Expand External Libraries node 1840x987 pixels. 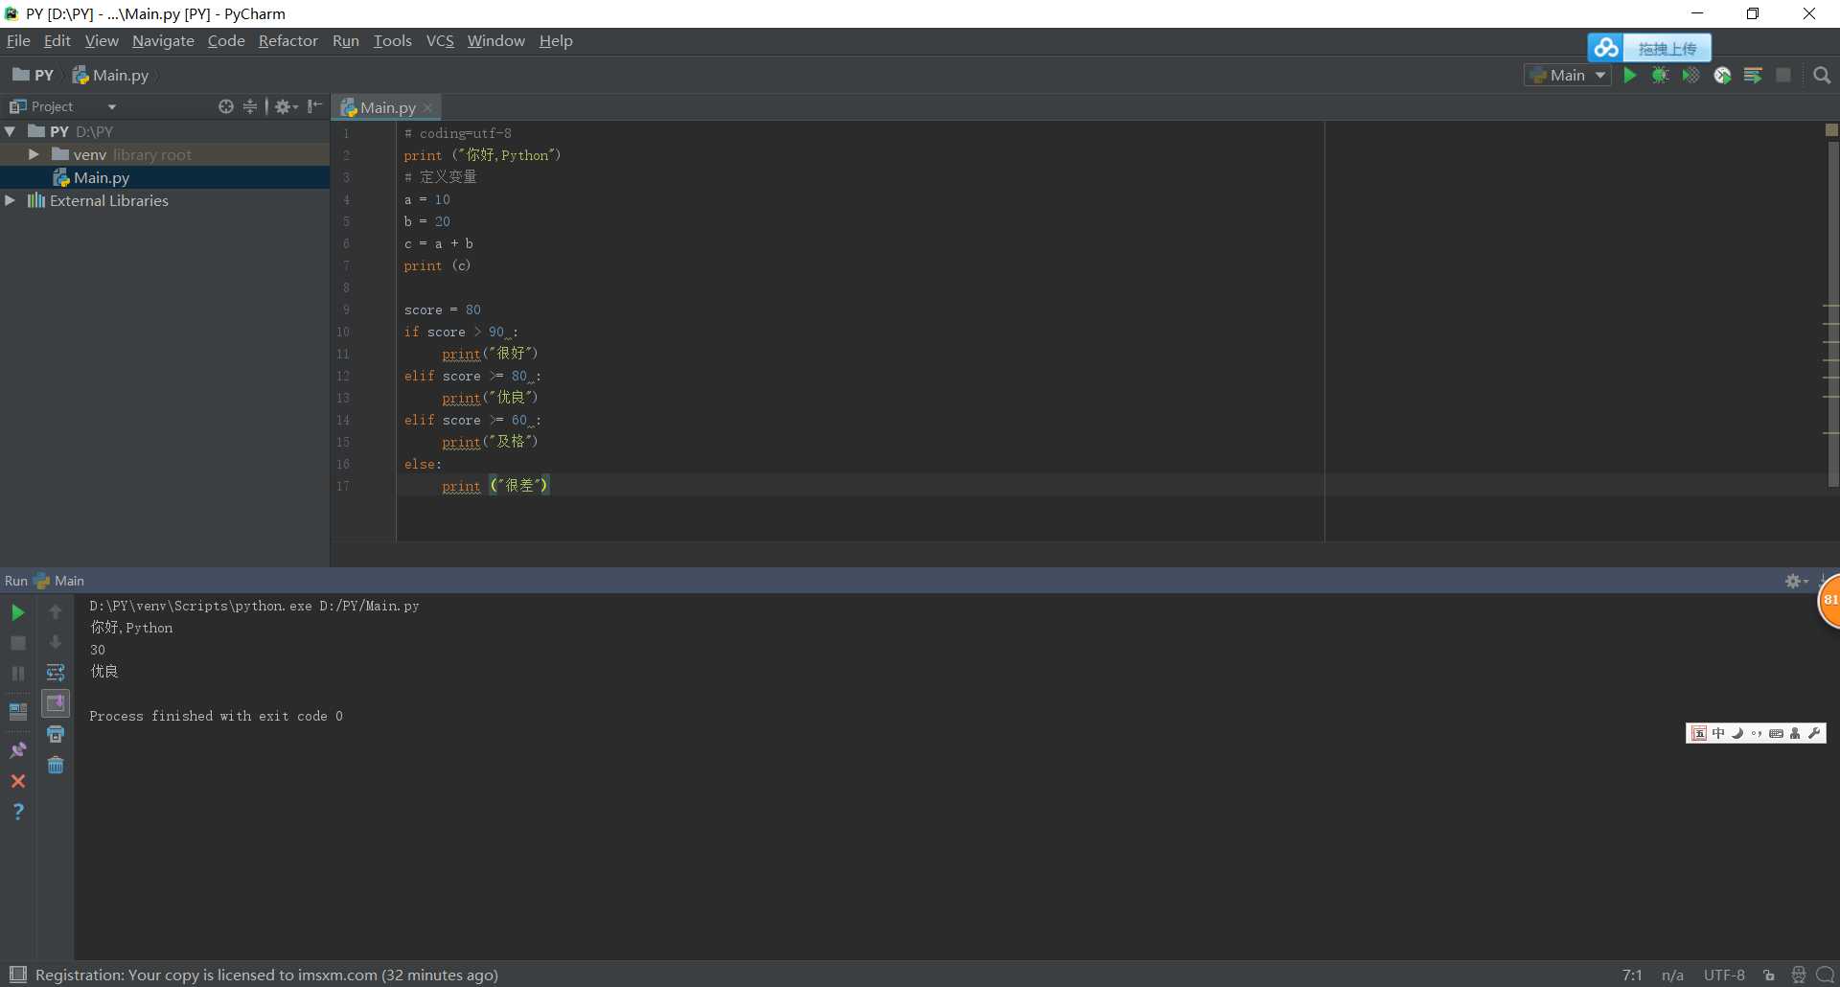point(10,200)
